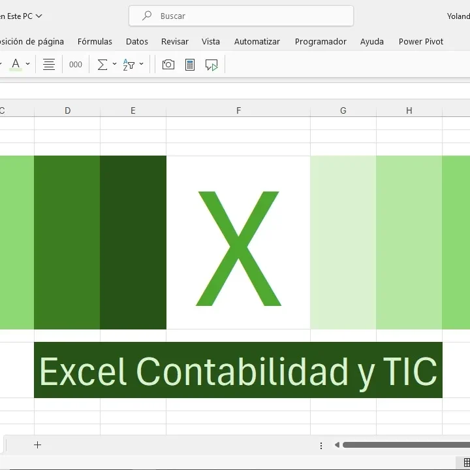This screenshot has width=470, height=470.
Task: Select the light green cell in column H
Action: [409, 243]
